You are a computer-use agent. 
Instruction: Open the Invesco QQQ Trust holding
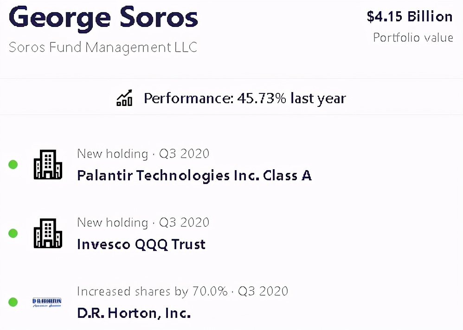click(x=141, y=244)
